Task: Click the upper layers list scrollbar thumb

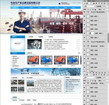Action: [x=108, y=38]
